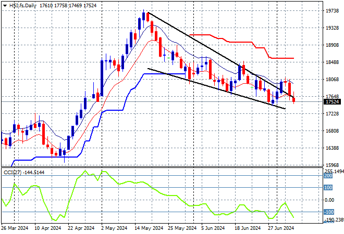344x234 pixels.
Task: Click the 19738 price scale label
Action: (x=333, y=11)
